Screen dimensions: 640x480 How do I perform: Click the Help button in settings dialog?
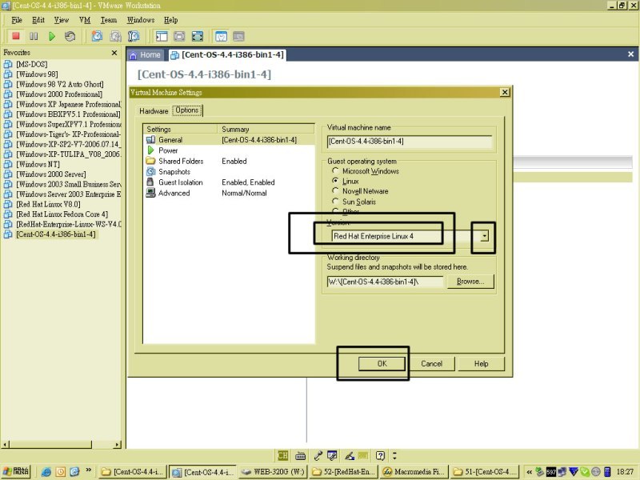click(482, 364)
